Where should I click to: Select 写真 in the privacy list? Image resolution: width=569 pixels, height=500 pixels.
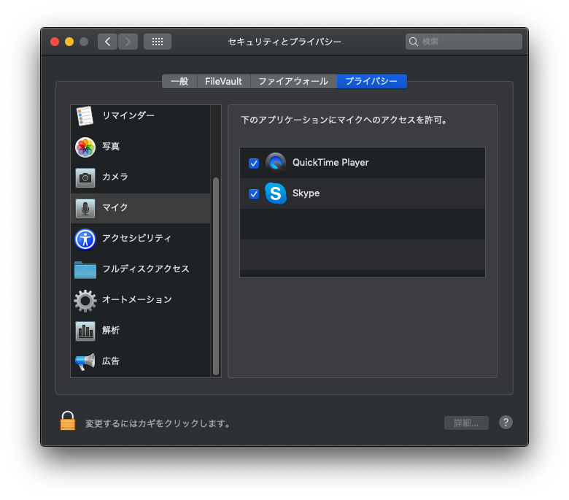pos(141,147)
